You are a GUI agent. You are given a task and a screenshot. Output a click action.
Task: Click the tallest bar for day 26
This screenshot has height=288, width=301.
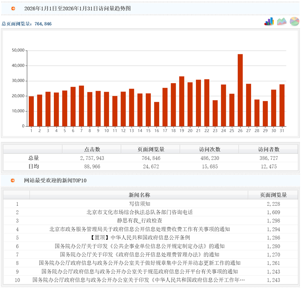[x=240, y=90]
